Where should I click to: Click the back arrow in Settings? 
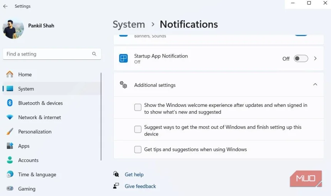click(5, 6)
